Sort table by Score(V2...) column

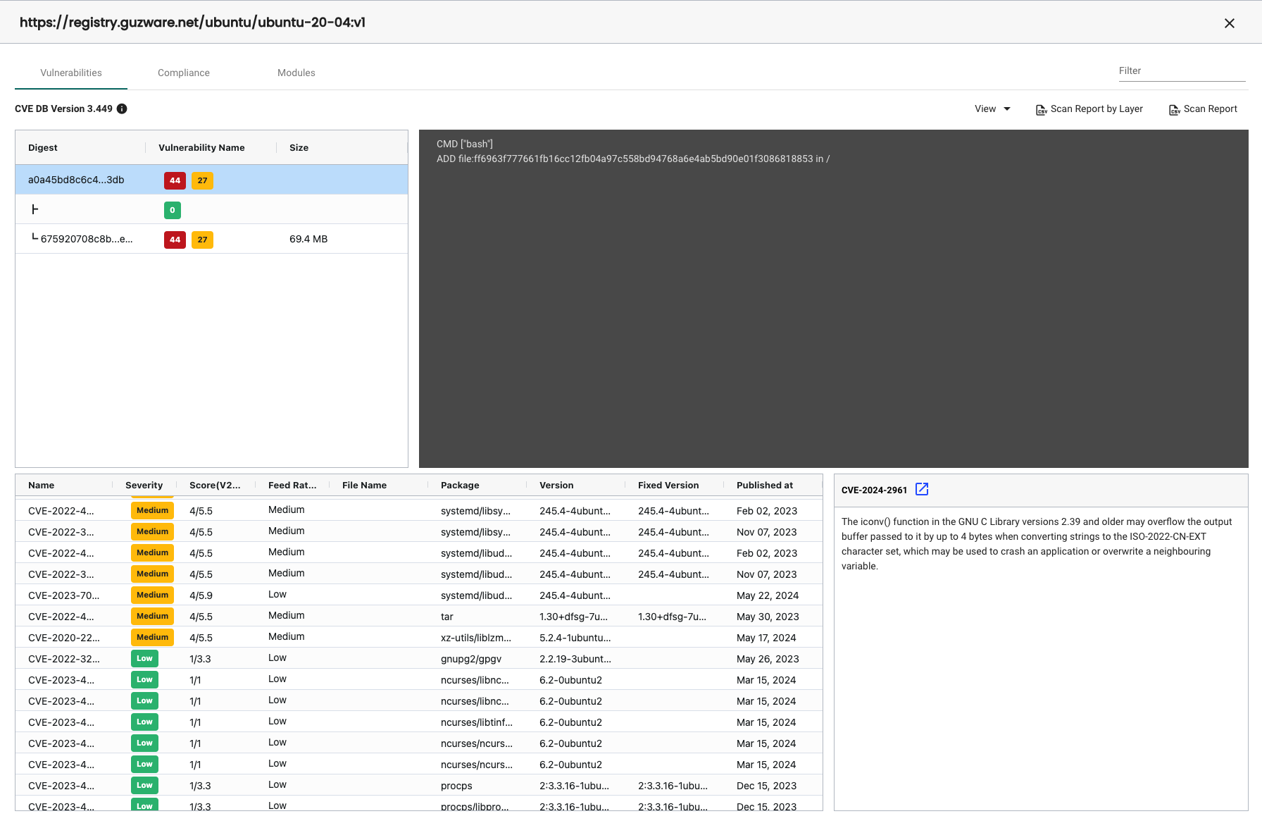coord(215,485)
